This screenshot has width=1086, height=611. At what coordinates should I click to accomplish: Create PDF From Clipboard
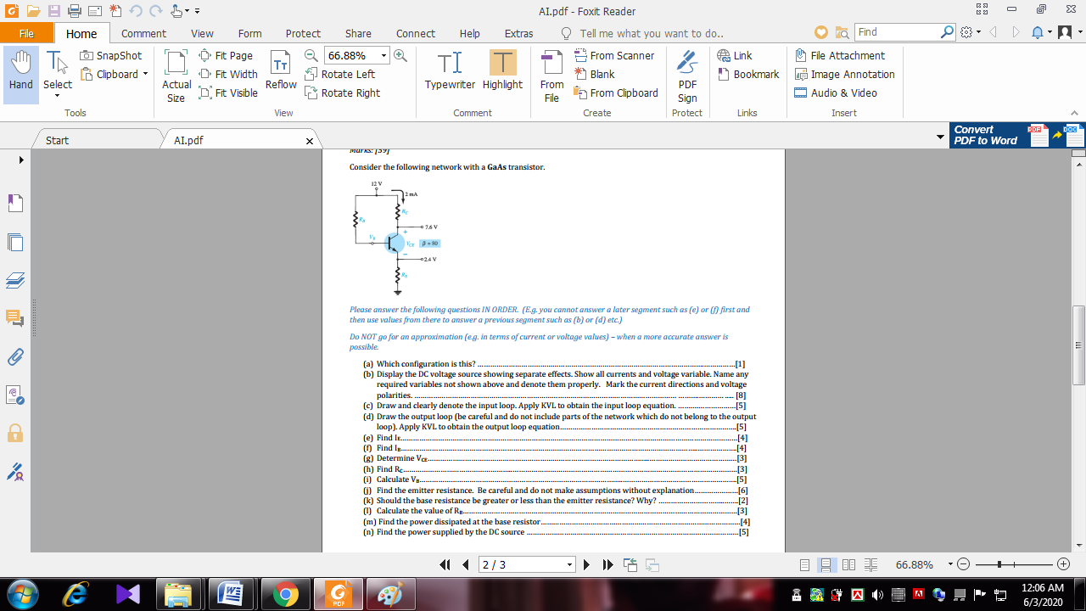(x=616, y=92)
